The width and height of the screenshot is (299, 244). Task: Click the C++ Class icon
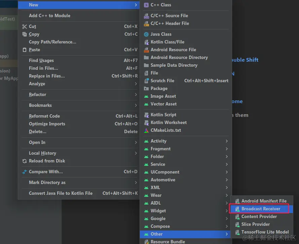(146, 5)
